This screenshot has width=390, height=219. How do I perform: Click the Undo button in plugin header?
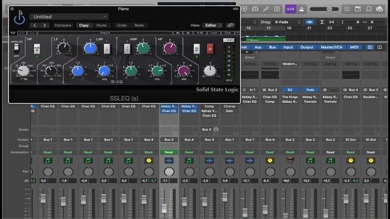[x=122, y=26]
